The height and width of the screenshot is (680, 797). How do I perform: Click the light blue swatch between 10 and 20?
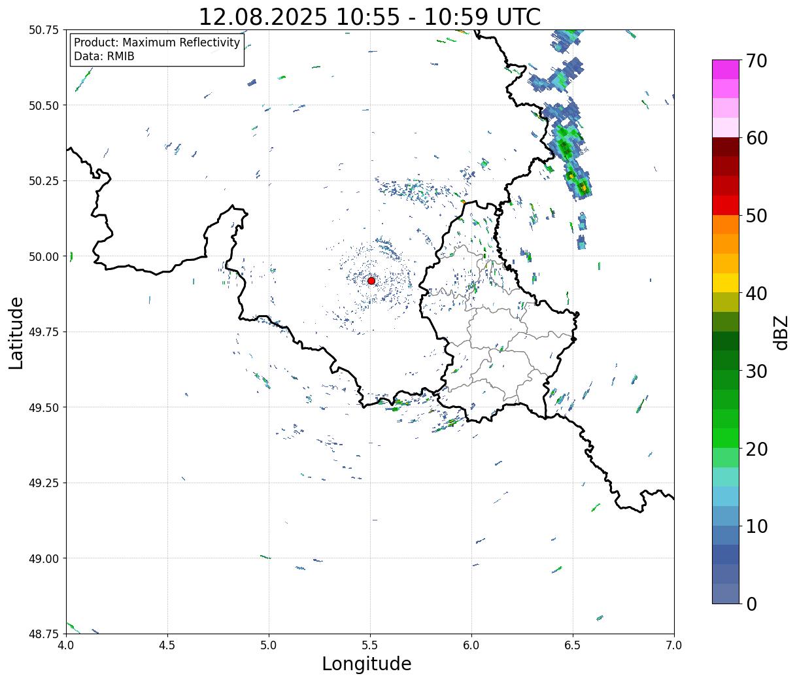[x=726, y=496]
